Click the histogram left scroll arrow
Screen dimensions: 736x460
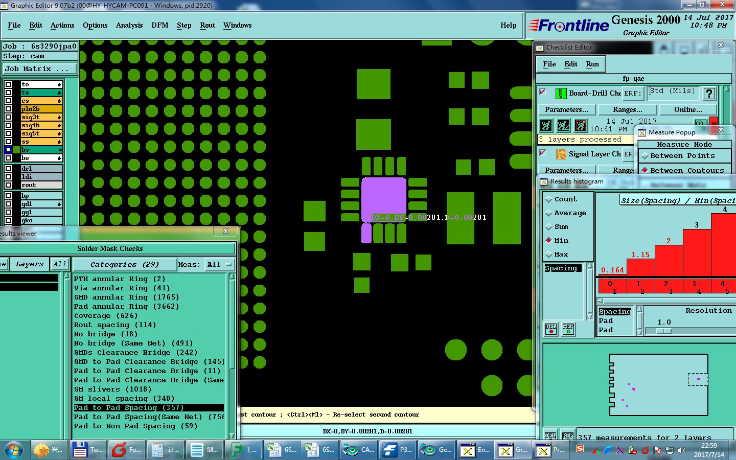(600, 301)
